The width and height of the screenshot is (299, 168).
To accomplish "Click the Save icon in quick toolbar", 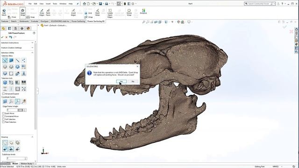I will click(100, 4).
